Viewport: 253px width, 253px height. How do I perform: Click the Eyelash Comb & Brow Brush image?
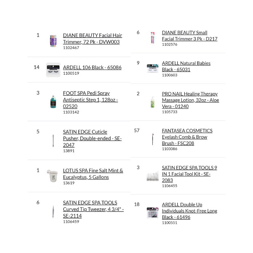152,139
